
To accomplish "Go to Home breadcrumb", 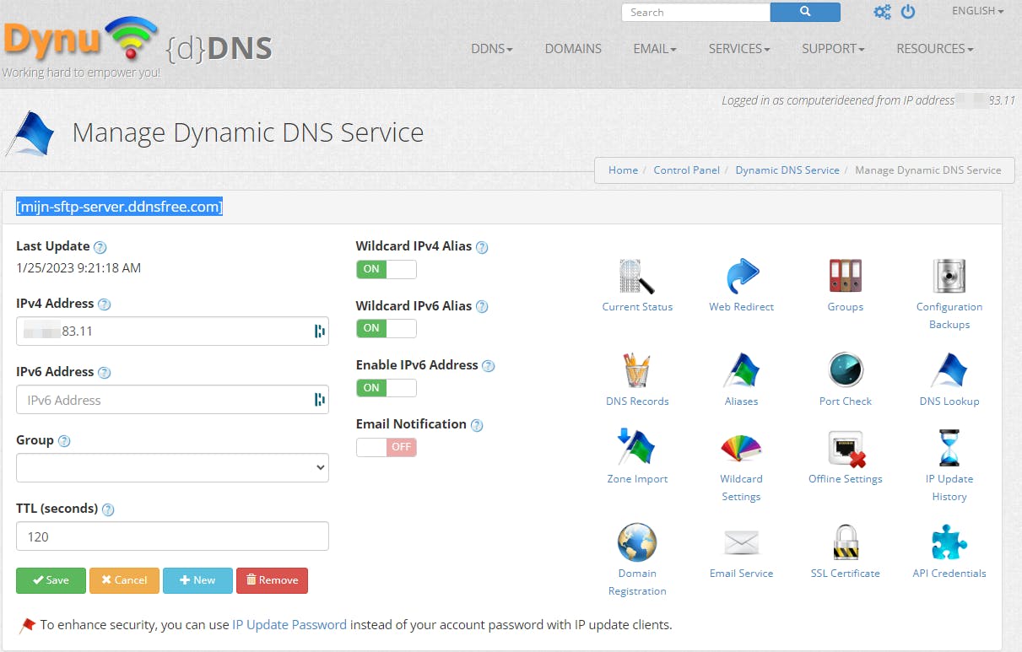I will [623, 170].
